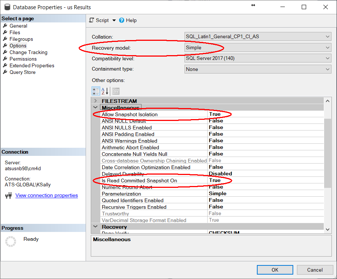Click the connection properties icon
Viewport: 337px width, 279px height.
(9, 196)
